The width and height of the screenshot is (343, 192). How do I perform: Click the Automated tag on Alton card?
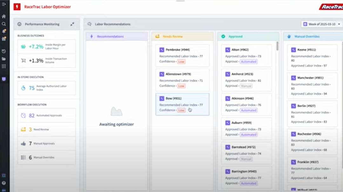tap(249, 62)
